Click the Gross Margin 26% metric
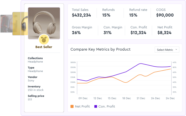186x116 pixels. coord(82,30)
